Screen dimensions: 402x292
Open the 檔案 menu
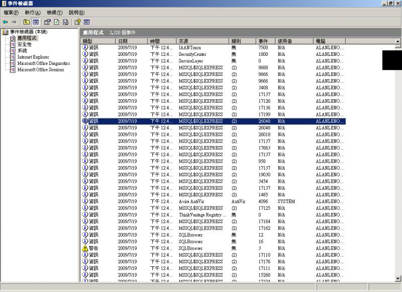[11, 12]
